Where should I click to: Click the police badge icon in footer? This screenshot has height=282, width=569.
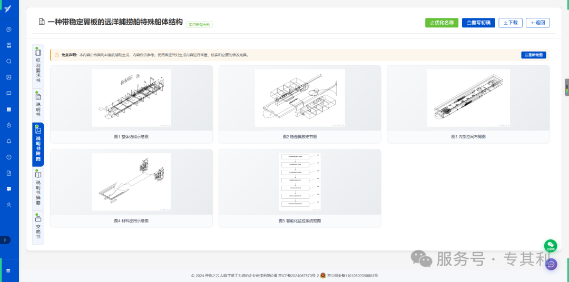pyautogui.click(x=323, y=276)
